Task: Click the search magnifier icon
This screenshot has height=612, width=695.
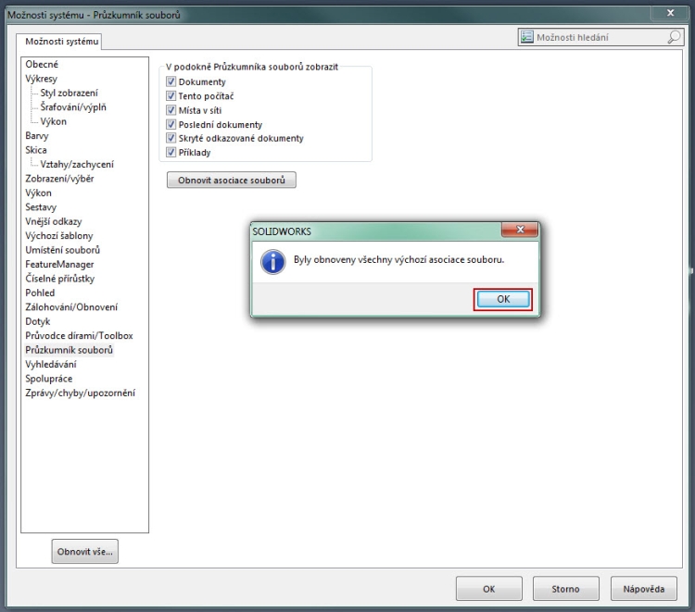Action: click(674, 37)
